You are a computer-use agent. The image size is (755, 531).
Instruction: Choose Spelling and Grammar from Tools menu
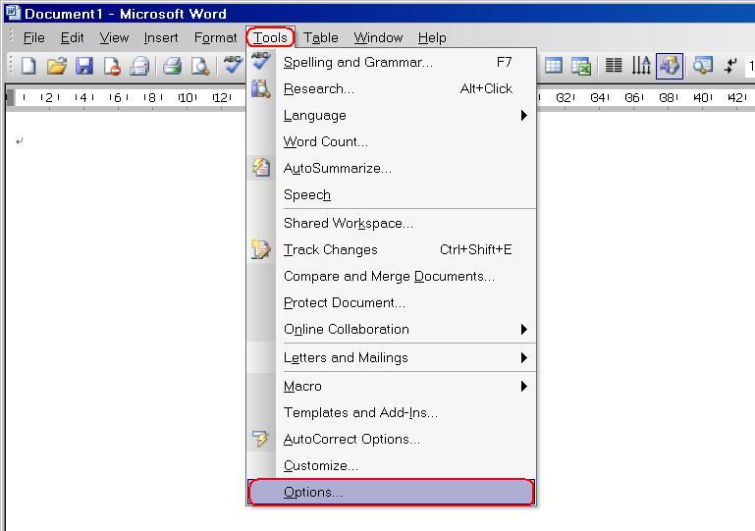[391, 62]
